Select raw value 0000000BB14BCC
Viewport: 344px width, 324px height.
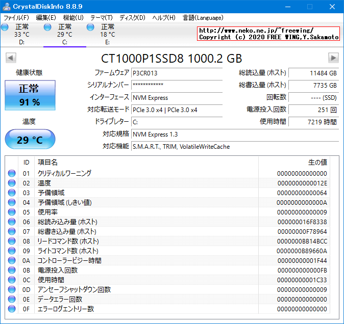[x=302, y=241]
